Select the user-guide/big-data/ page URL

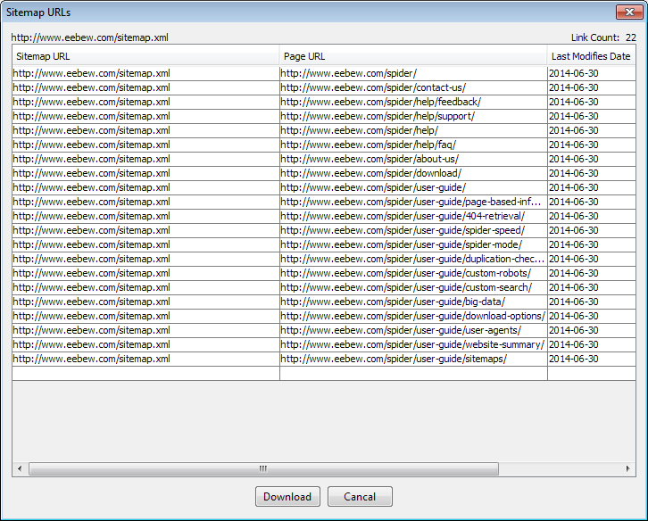413,302
